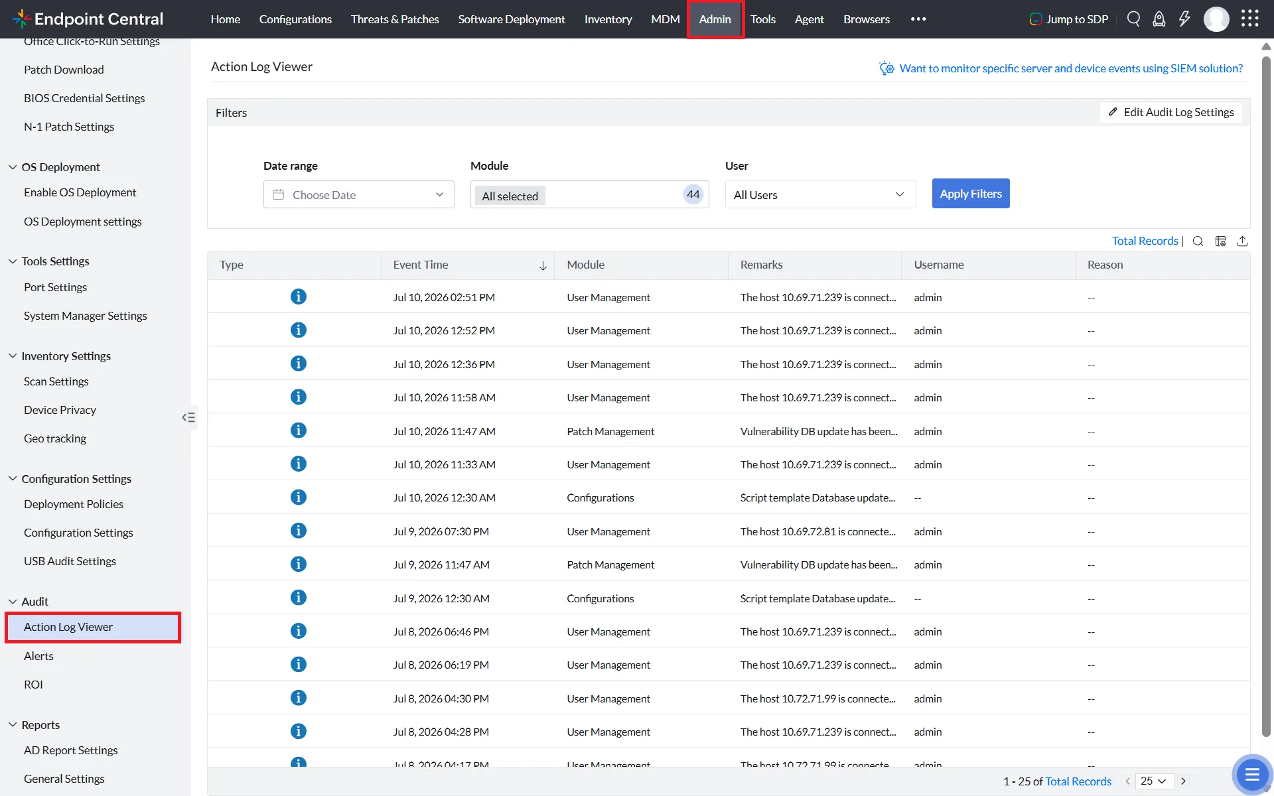Open ROI in the sidebar
This screenshot has height=796, width=1274.
[x=33, y=685]
